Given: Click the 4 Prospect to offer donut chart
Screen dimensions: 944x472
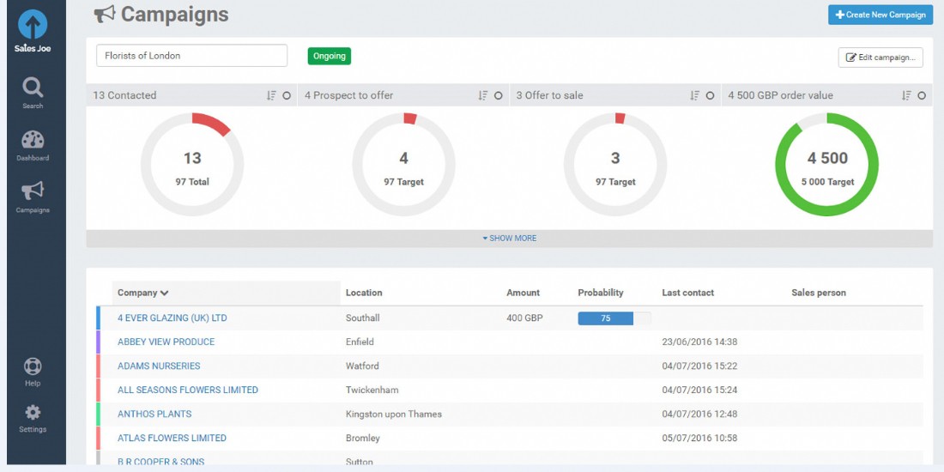Looking at the screenshot, I should click(x=403, y=165).
